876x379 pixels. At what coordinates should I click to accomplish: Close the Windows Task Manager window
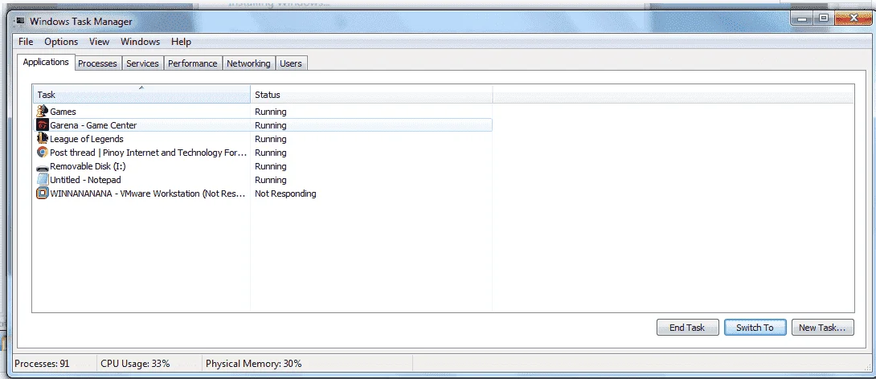[853, 18]
